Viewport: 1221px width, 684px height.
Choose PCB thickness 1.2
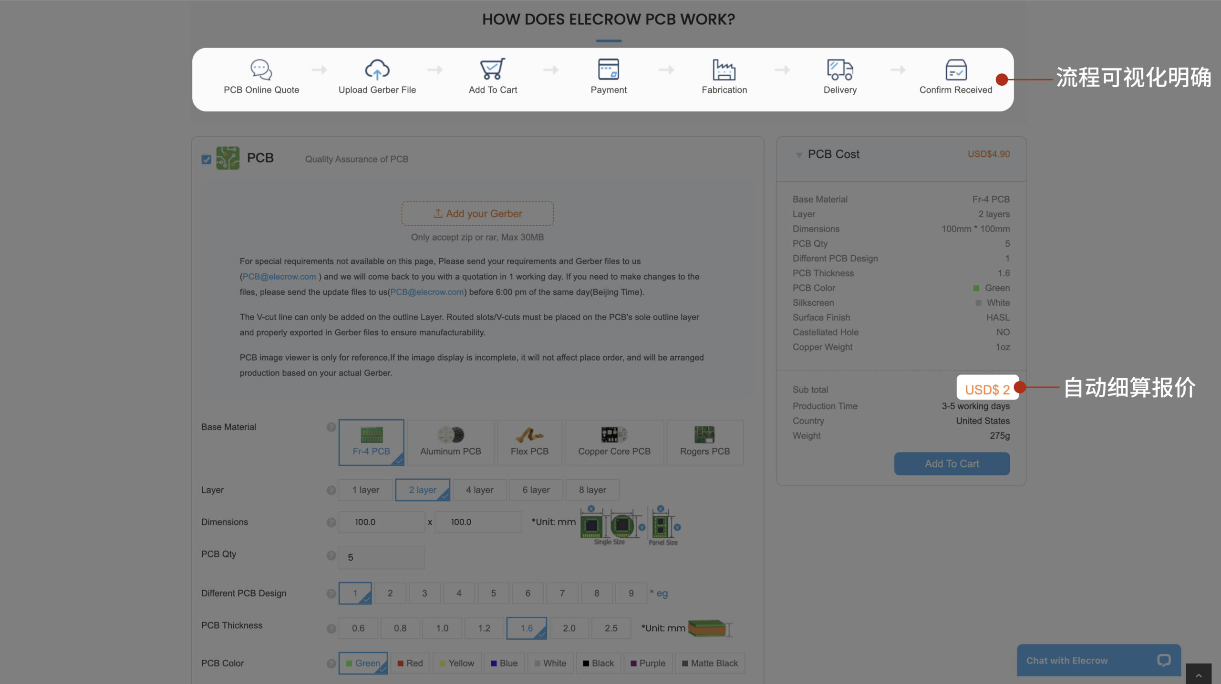click(x=484, y=628)
